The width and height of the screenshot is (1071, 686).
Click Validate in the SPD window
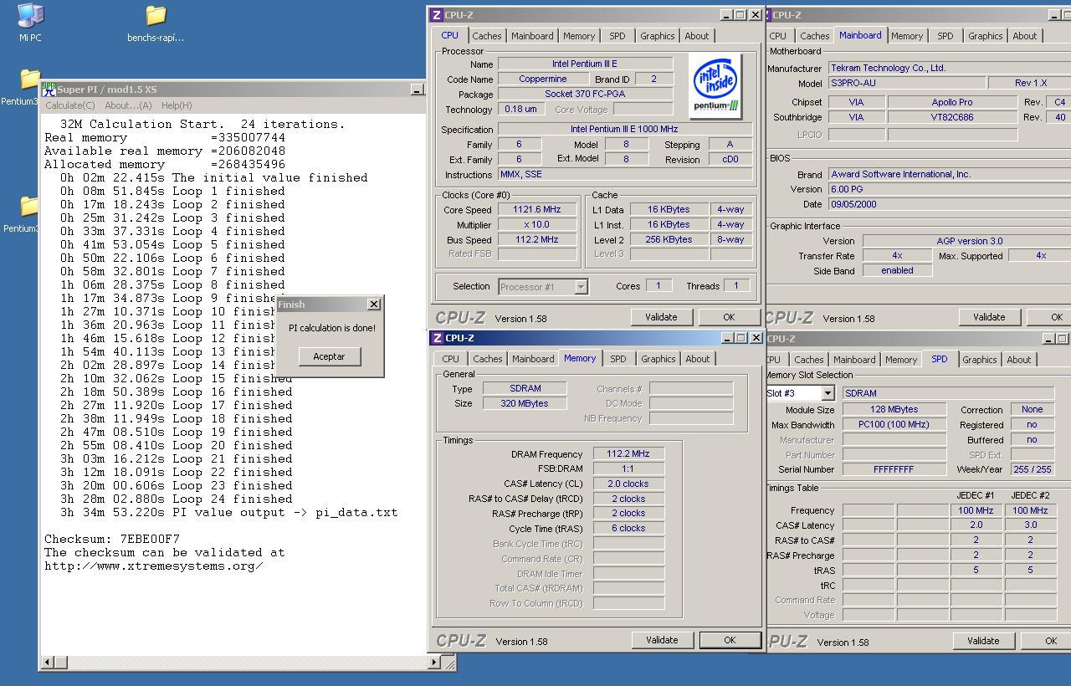point(983,641)
